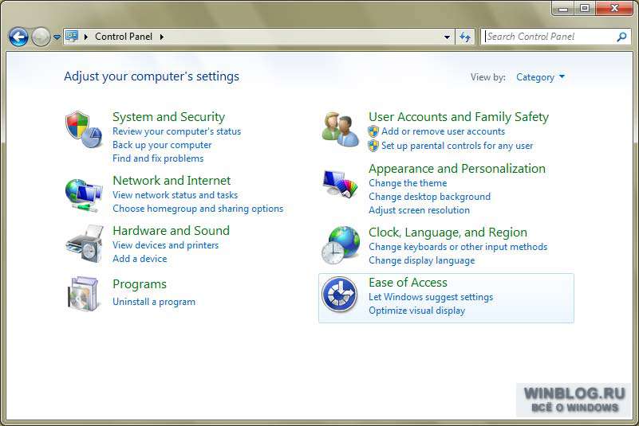Click shield icon beside Add or remove user accounts
Viewport: 639px width, 426px height.
point(373,131)
